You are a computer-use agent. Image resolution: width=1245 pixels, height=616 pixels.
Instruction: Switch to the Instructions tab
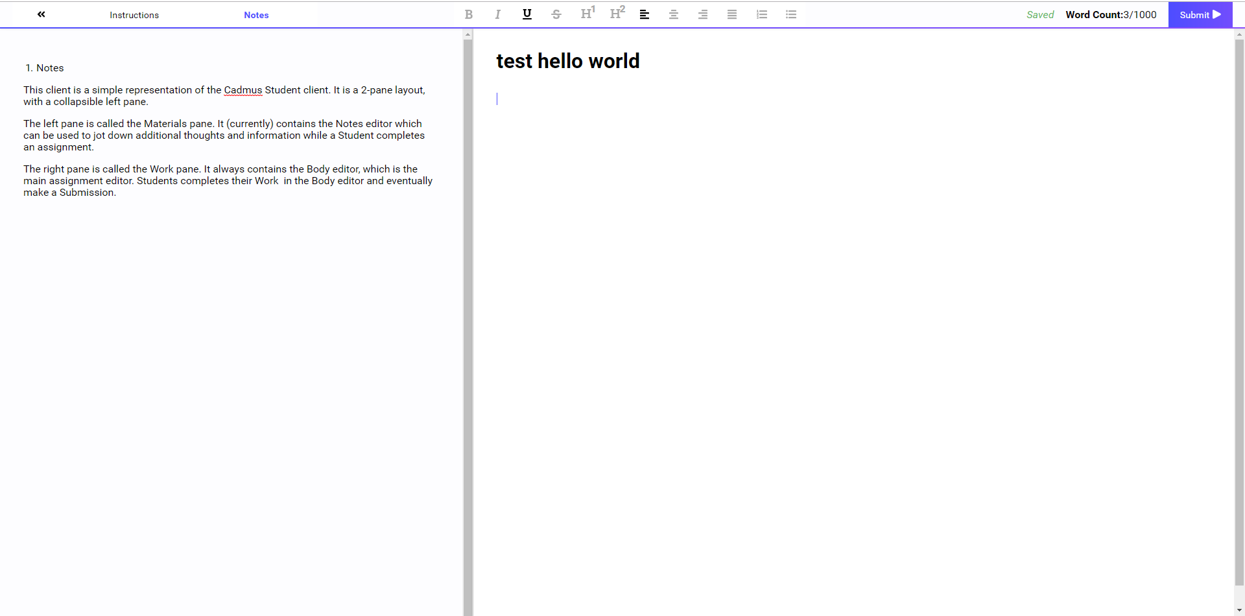[x=134, y=15]
